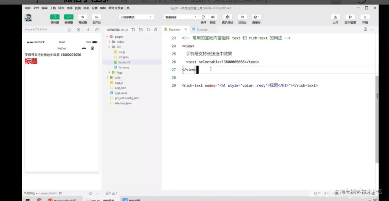Collapse the list folder
389x201 pixels.
[x=109, y=47]
